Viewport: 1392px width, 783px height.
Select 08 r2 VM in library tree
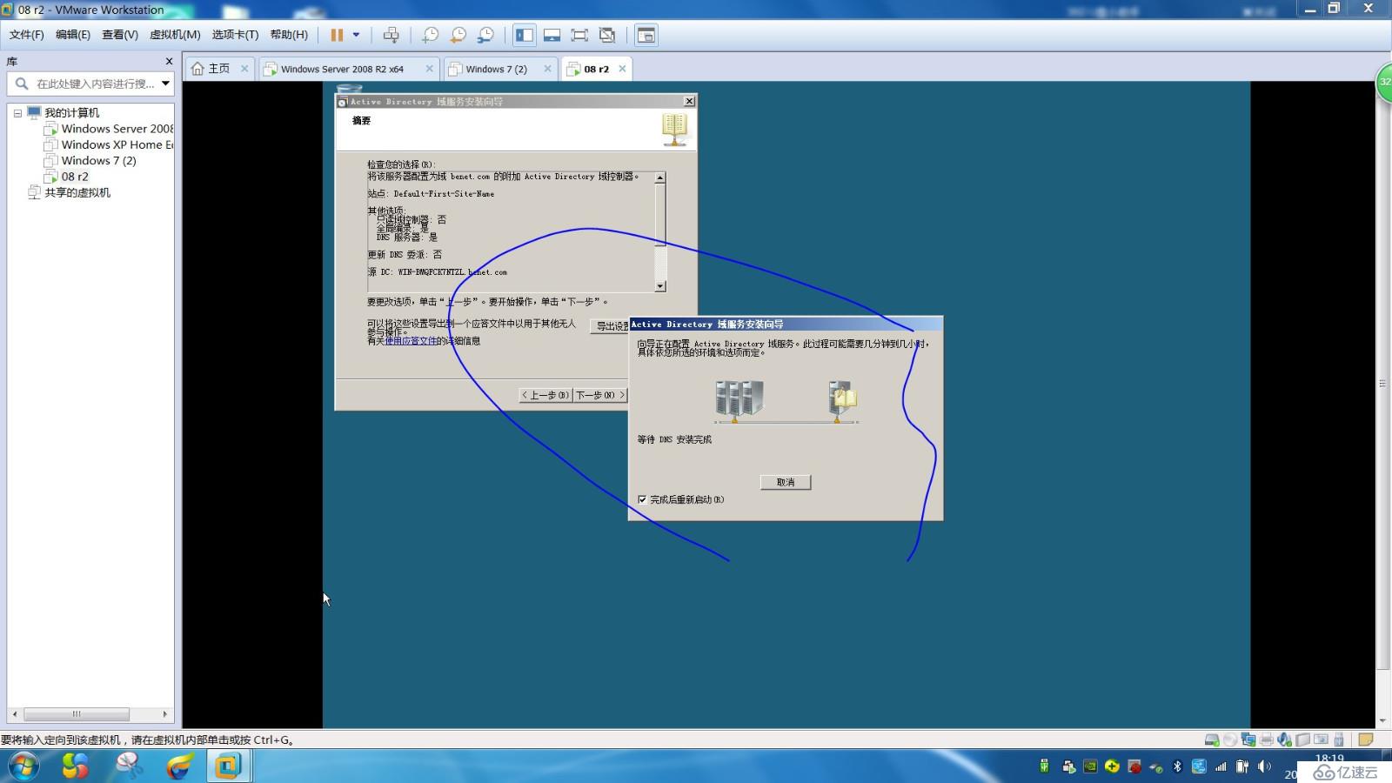pyautogui.click(x=75, y=177)
